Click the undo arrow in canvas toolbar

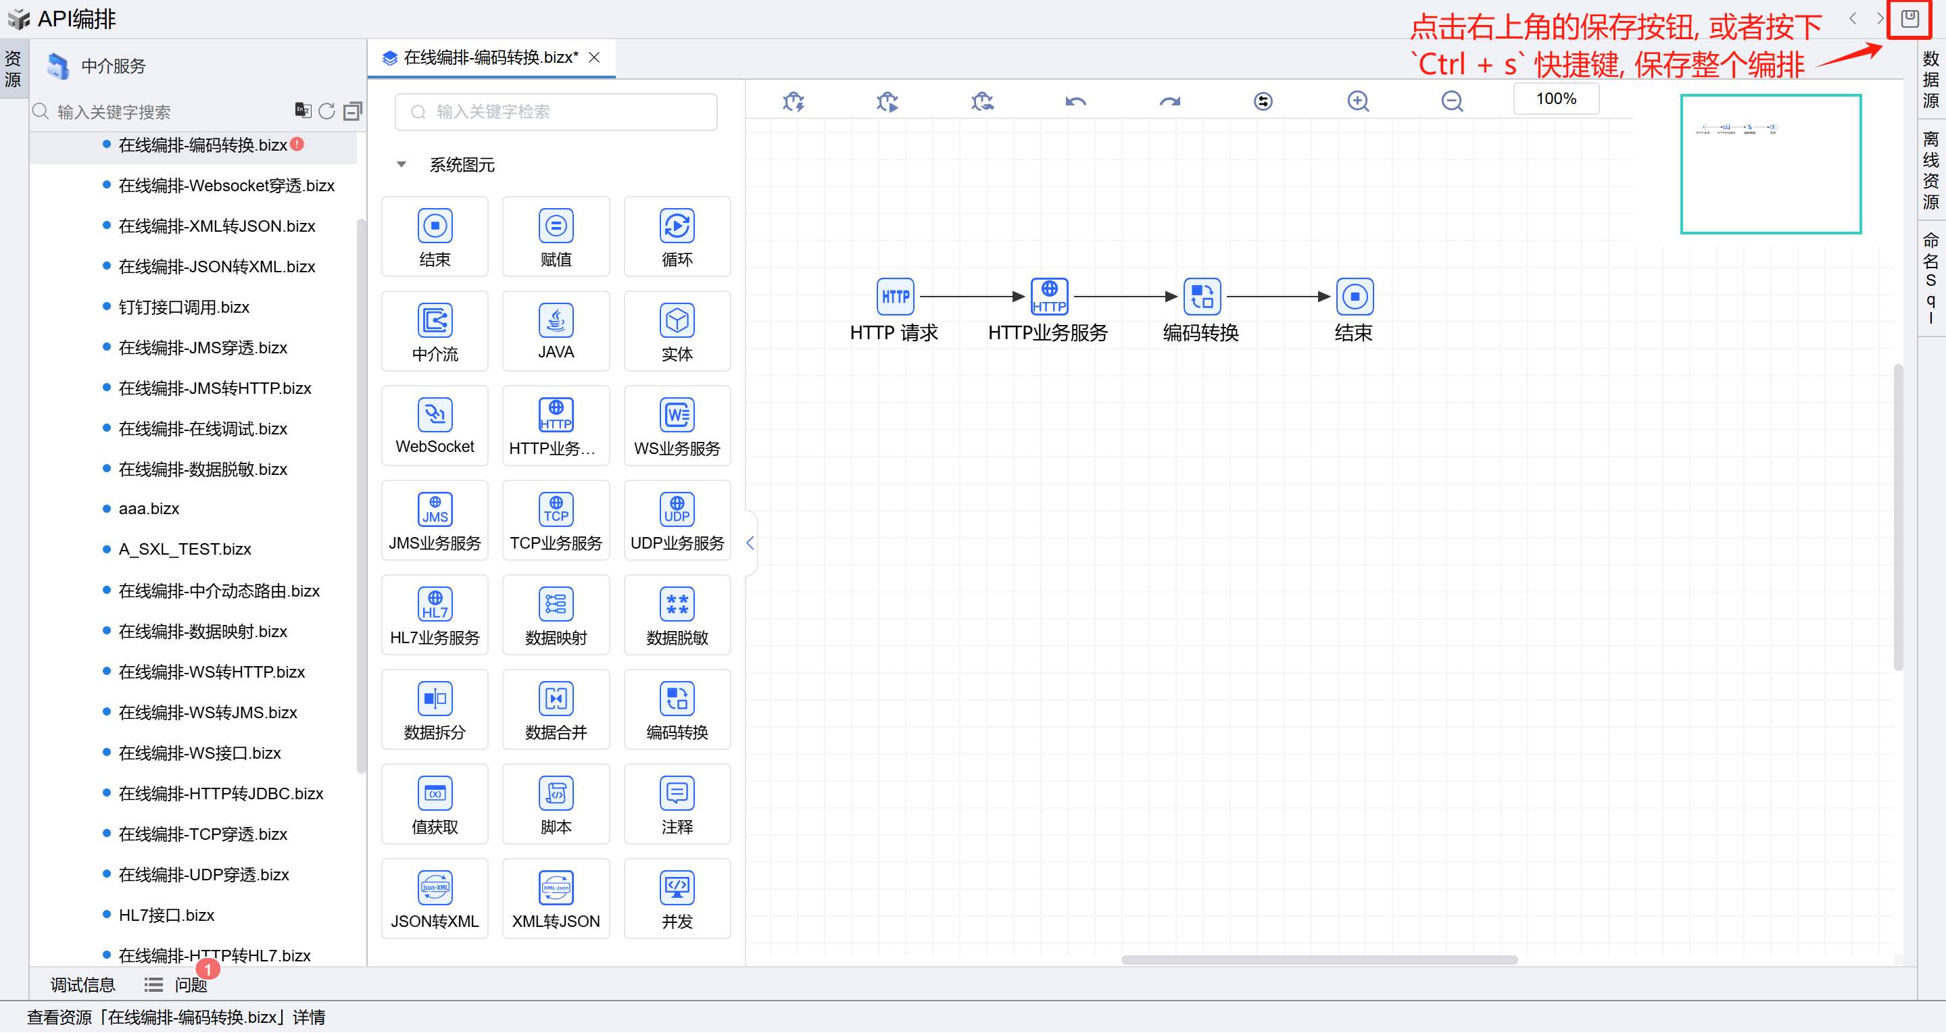click(x=1075, y=101)
